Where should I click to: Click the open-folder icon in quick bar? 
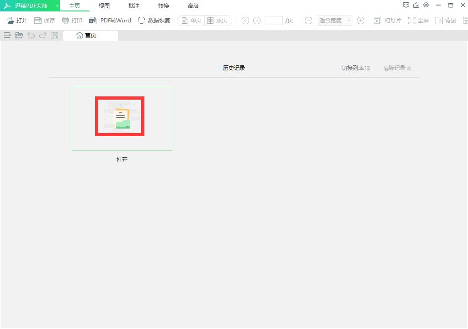(x=19, y=35)
